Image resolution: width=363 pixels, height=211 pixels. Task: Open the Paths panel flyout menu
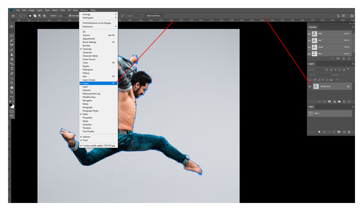click(x=353, y=107)
